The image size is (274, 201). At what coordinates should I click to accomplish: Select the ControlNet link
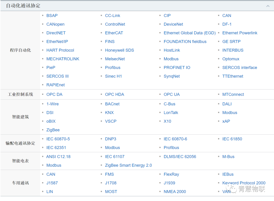[115, 24]
